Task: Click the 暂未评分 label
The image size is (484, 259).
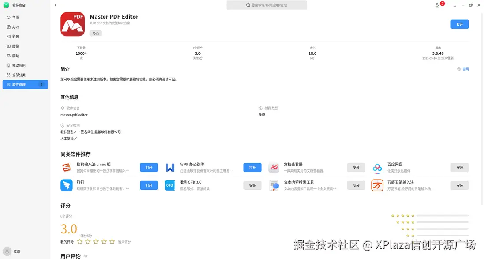Action: coord(124,242)
